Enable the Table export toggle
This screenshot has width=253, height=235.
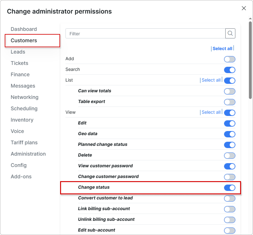(230, 102)
